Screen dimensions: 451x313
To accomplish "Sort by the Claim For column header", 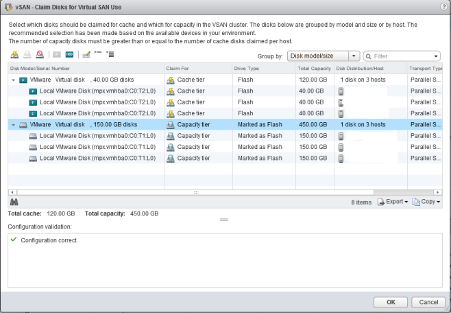I will click(x=198, y=69).
